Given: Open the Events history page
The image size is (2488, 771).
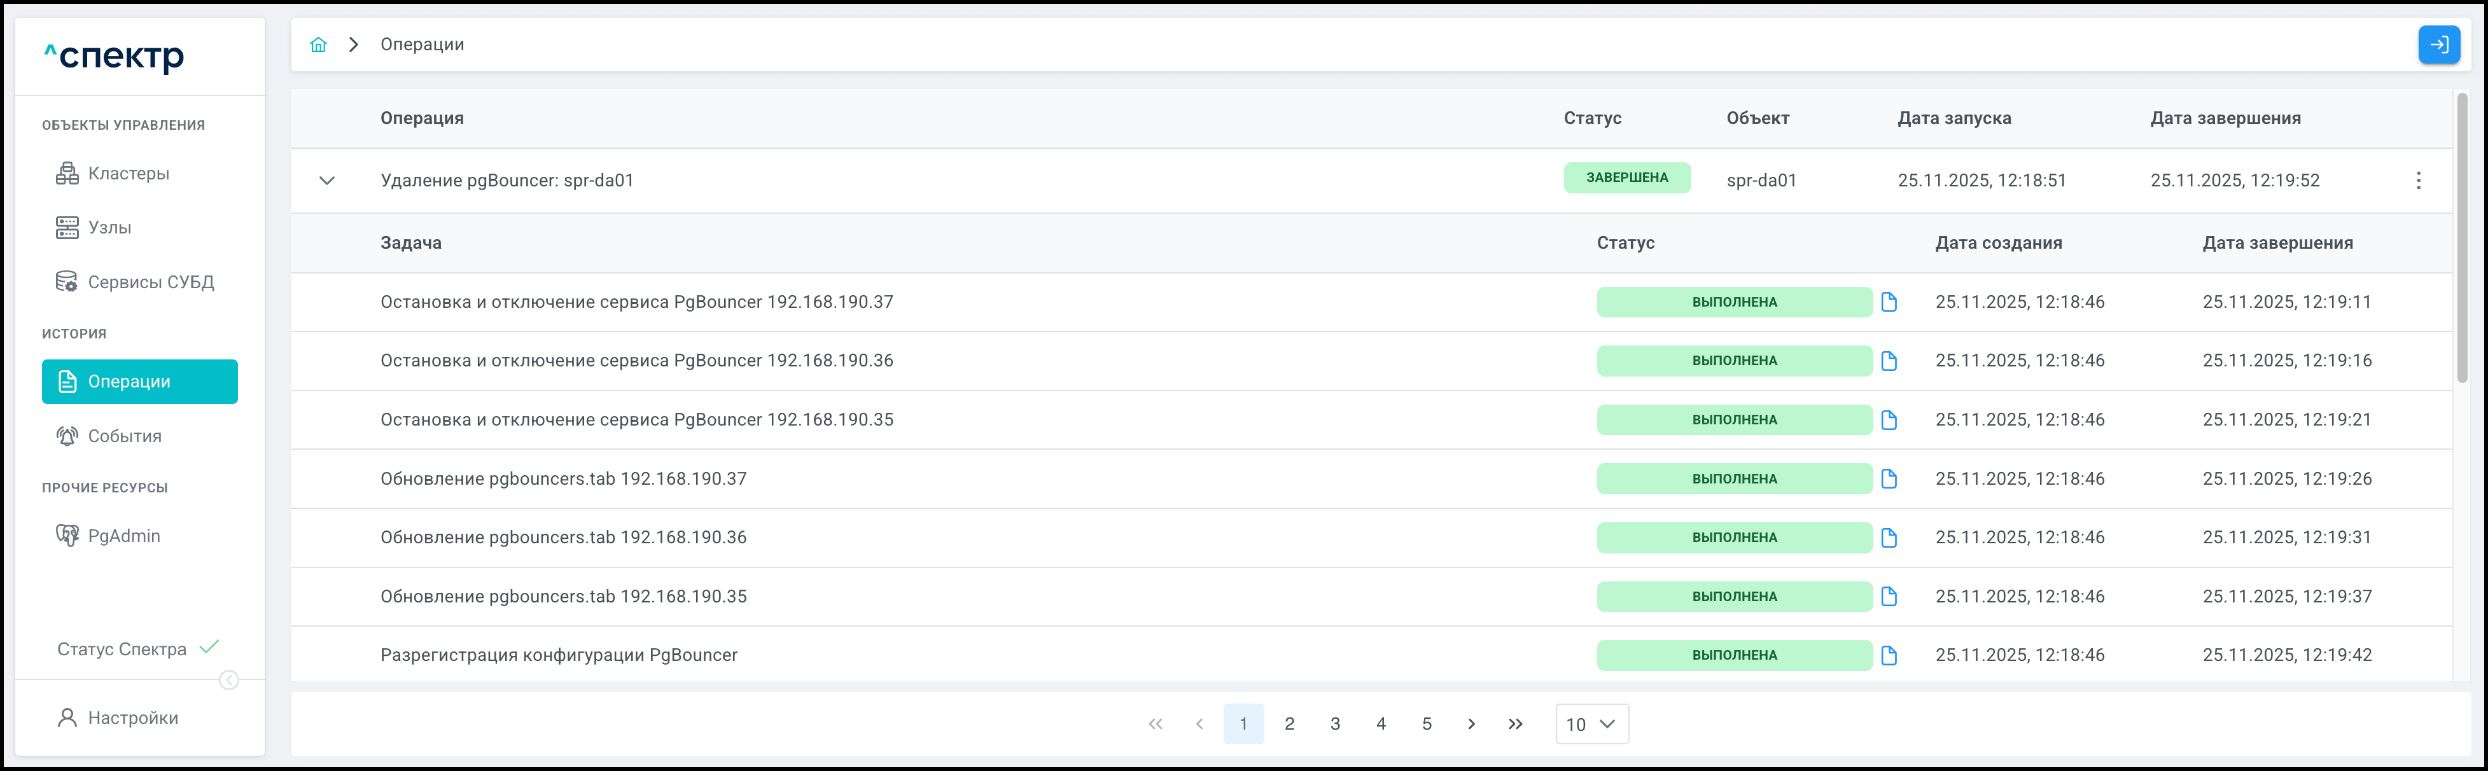Looking at the screenshot, I should point(125,436).
